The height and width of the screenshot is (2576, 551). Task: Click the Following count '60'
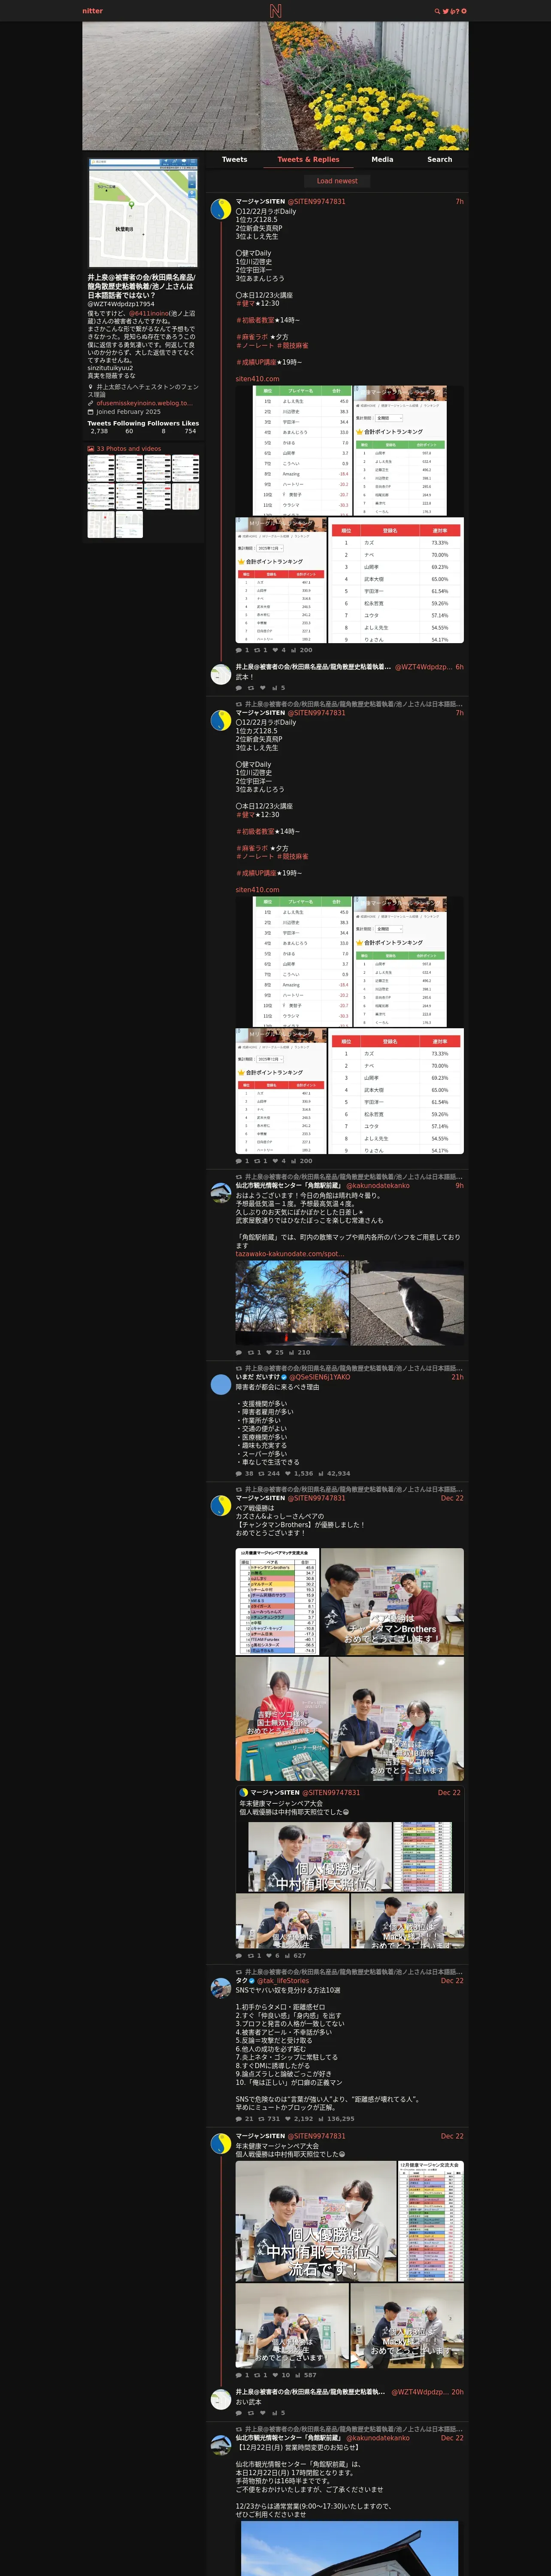pos(129,431)
